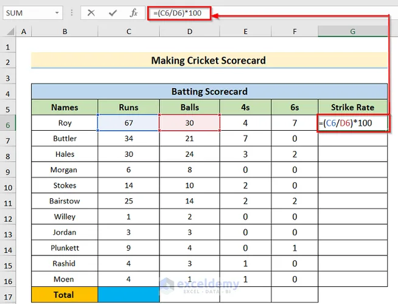
Task: Click Roy's runs cell showing 67
Action: [x=128, y=123]
